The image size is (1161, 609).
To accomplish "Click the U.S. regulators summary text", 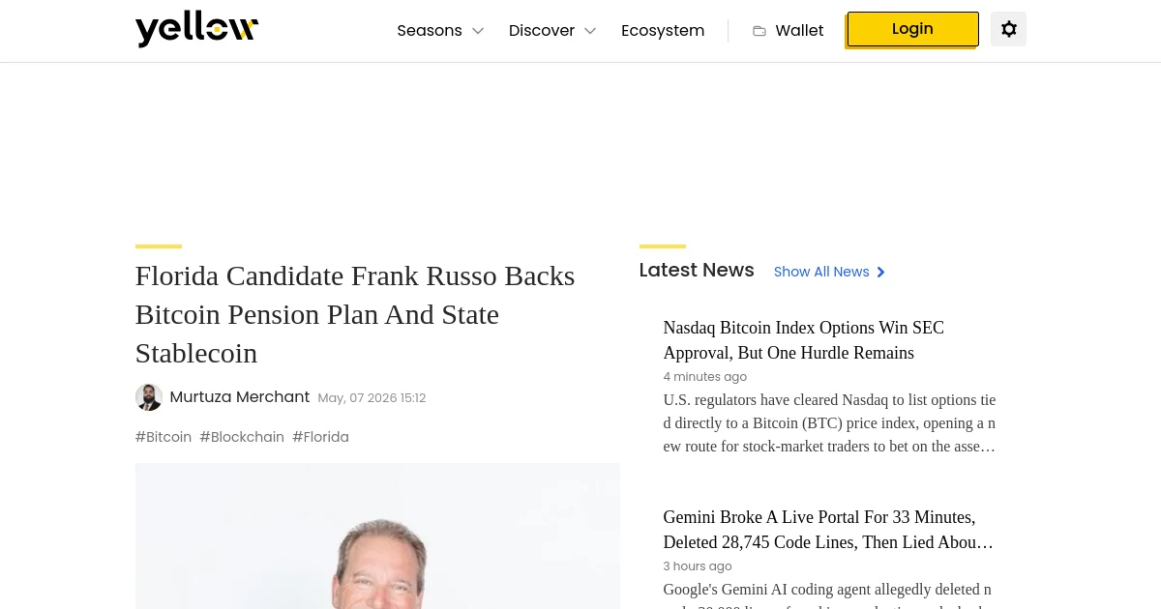I will click(x=829, y=422).
